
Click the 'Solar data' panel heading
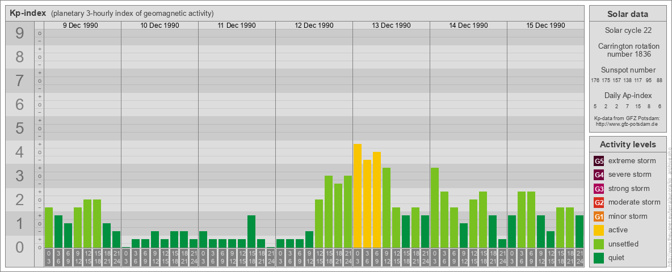627,14
